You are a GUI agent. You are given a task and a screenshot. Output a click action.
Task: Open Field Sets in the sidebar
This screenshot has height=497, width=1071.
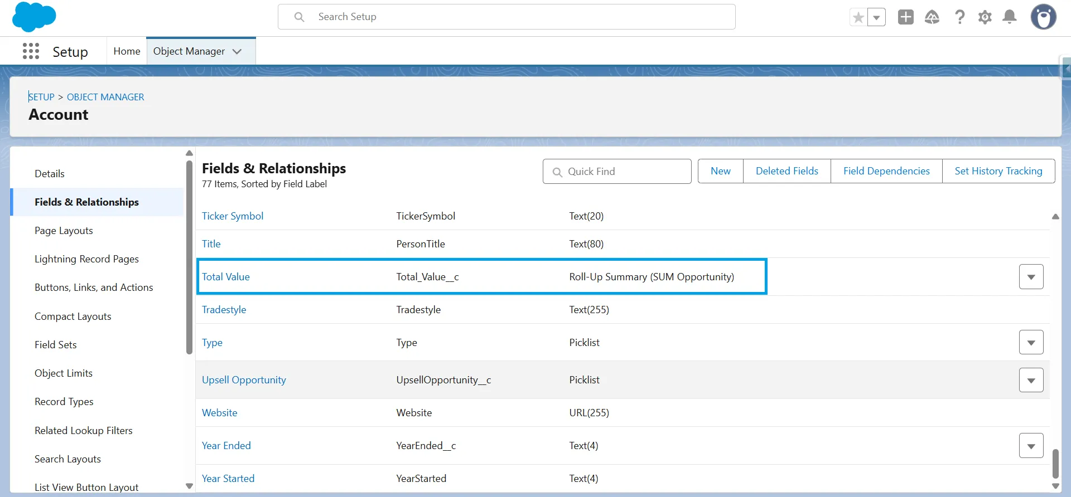56,345
